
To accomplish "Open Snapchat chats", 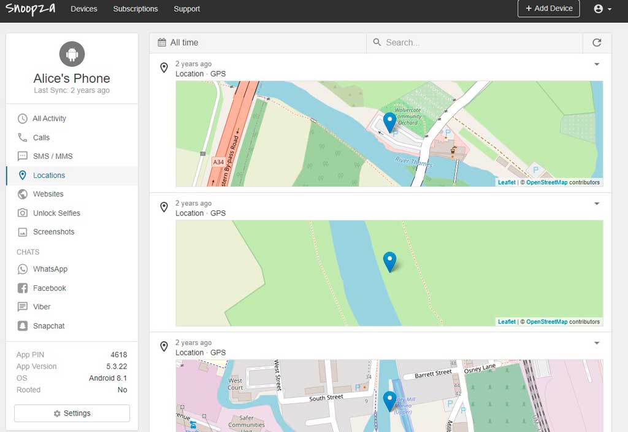I will [x=48, y=326].
